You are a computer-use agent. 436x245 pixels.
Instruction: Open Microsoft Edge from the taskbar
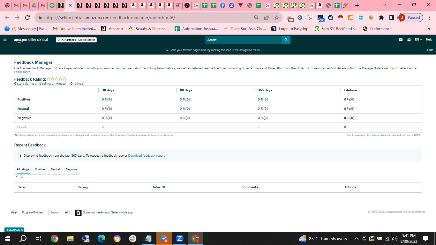click(x=101, y=239)
